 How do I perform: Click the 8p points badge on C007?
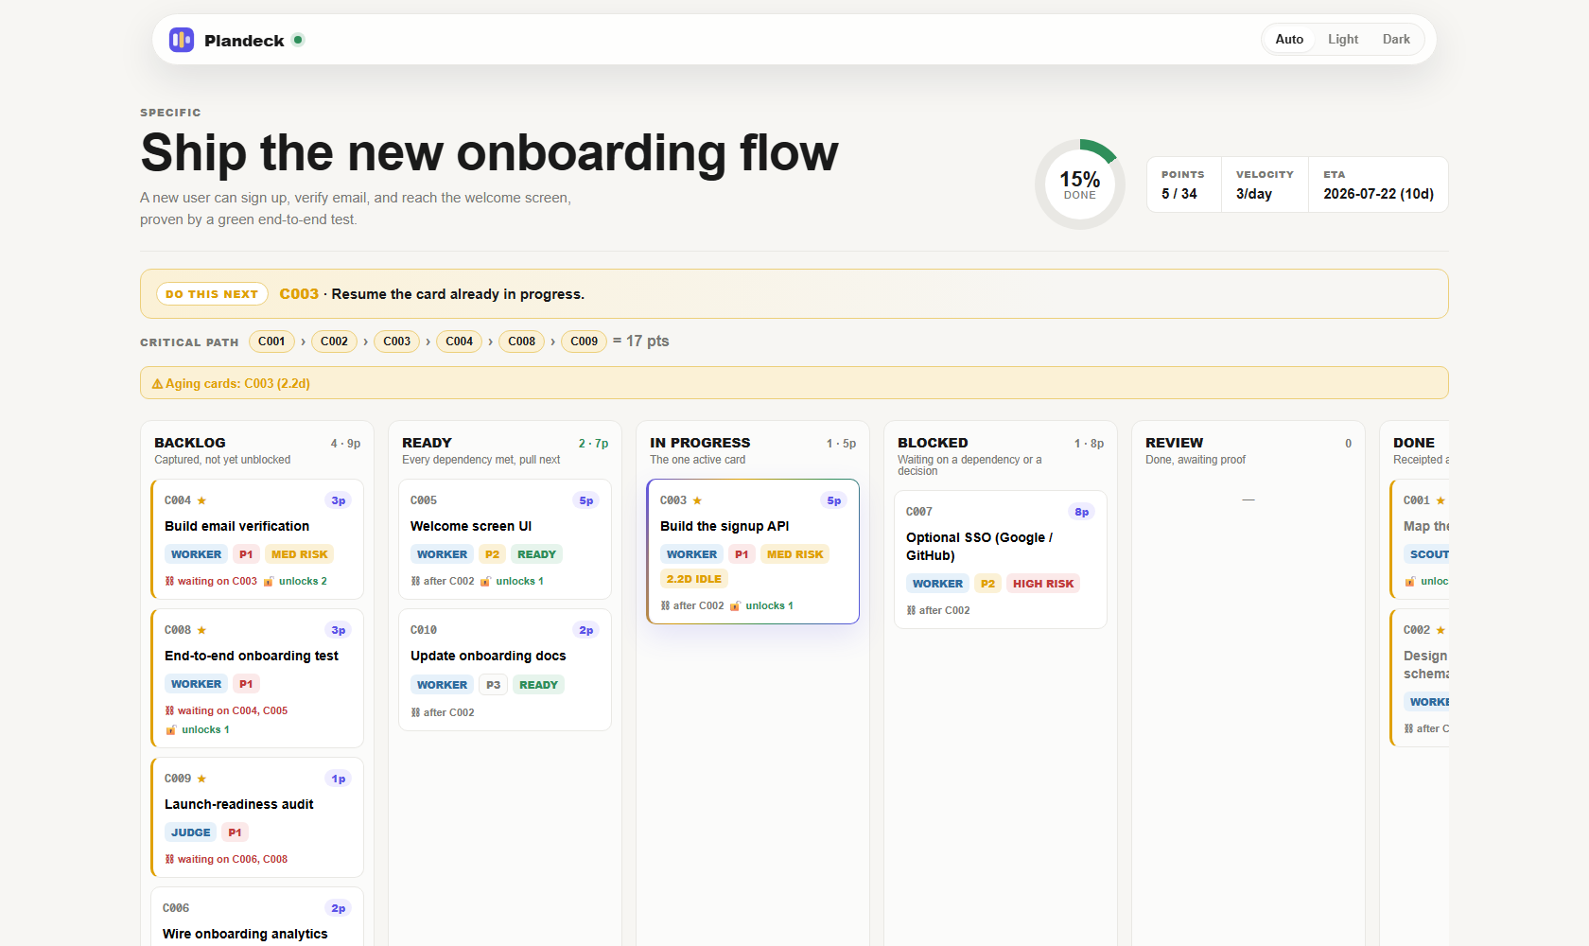[1081, 512]
